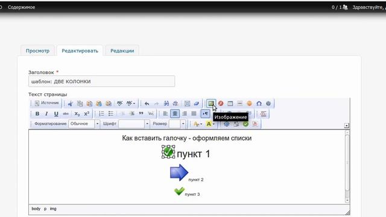Viewport: 386px width, 217px height.
Task: Click the Create Div container icon
Action: coord(151,114)
